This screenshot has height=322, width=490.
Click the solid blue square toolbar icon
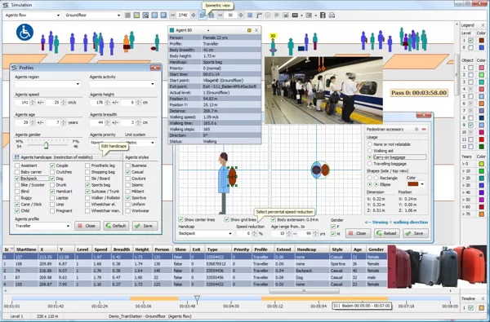tap(250, 15)
